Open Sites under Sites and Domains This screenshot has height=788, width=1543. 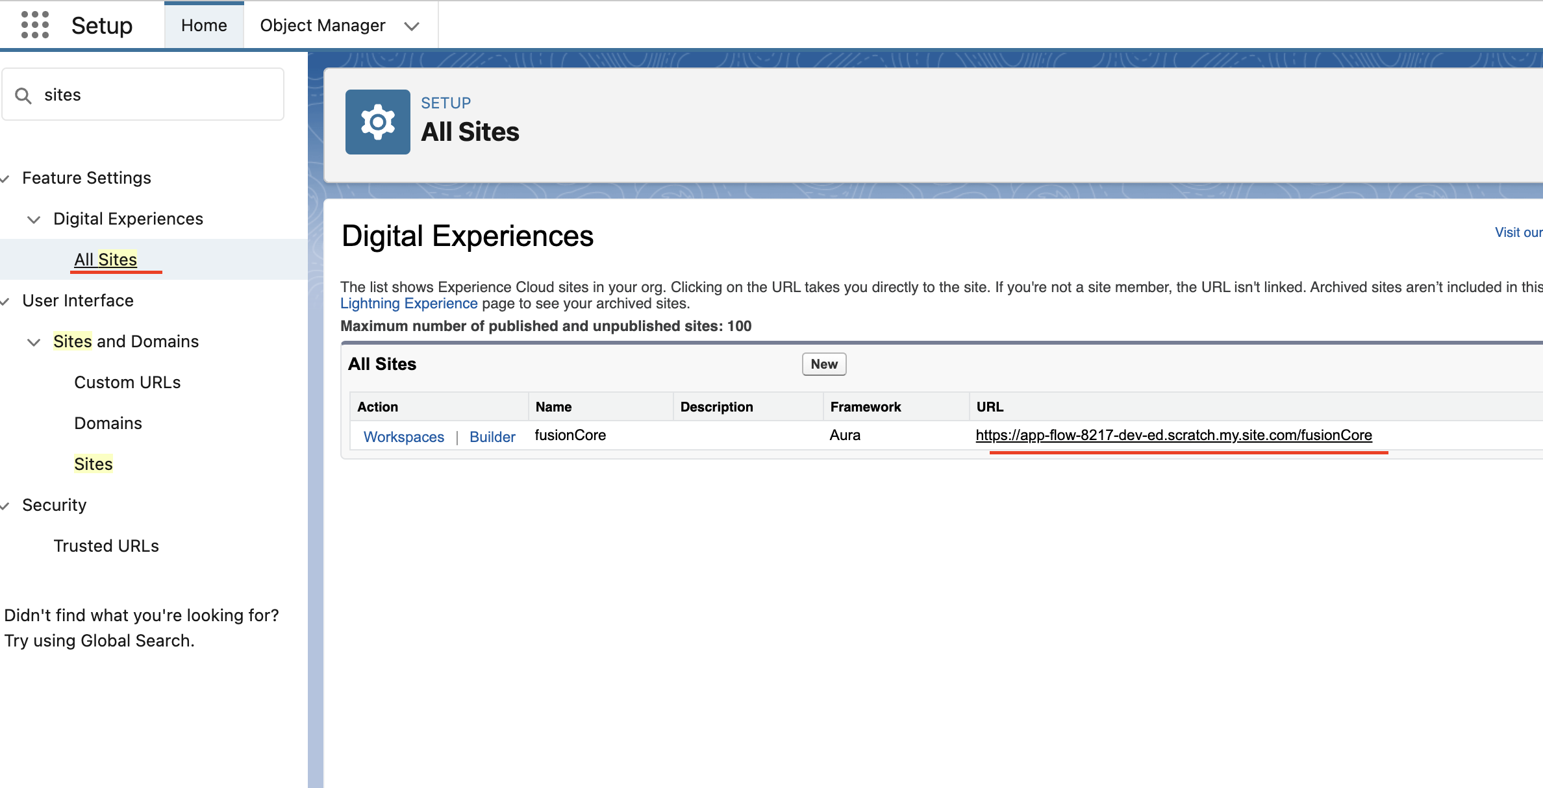point(94,464)
